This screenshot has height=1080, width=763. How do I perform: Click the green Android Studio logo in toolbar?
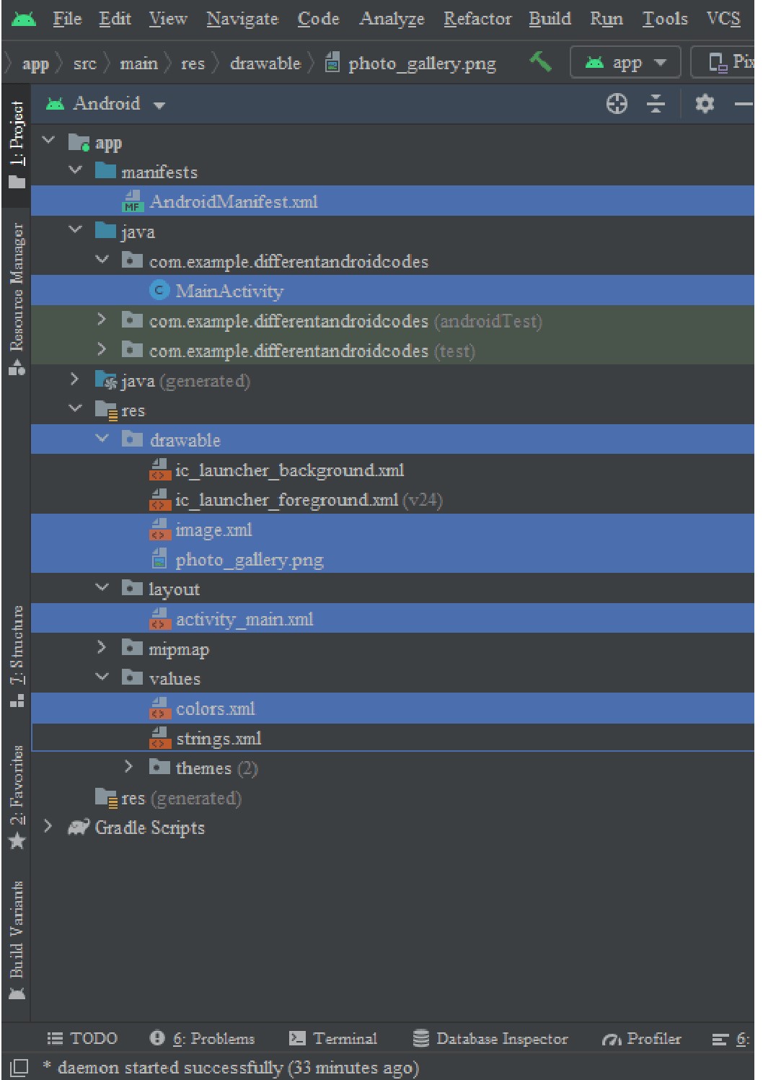25,17
